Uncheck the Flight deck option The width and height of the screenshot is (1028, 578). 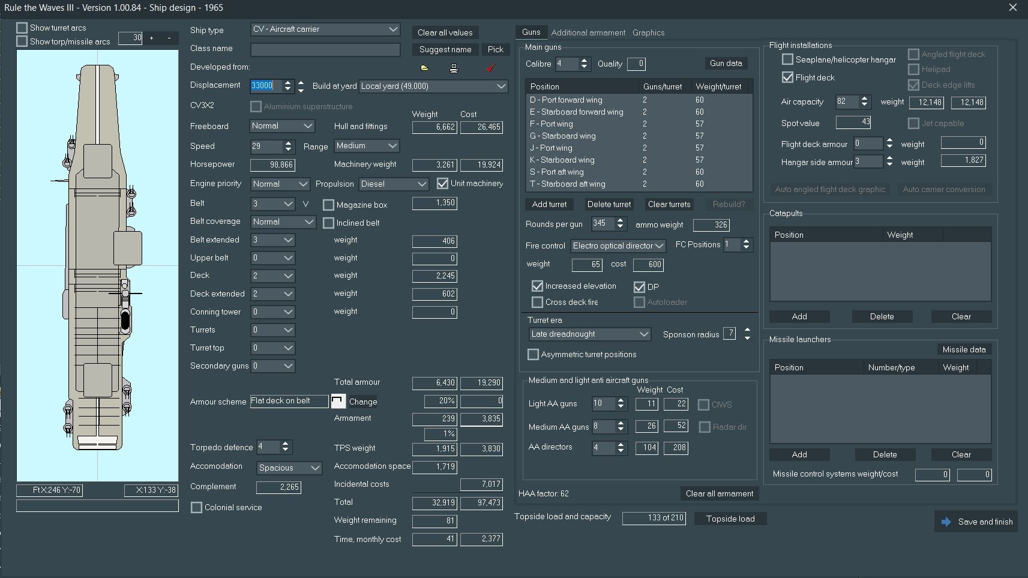(787, 77)
